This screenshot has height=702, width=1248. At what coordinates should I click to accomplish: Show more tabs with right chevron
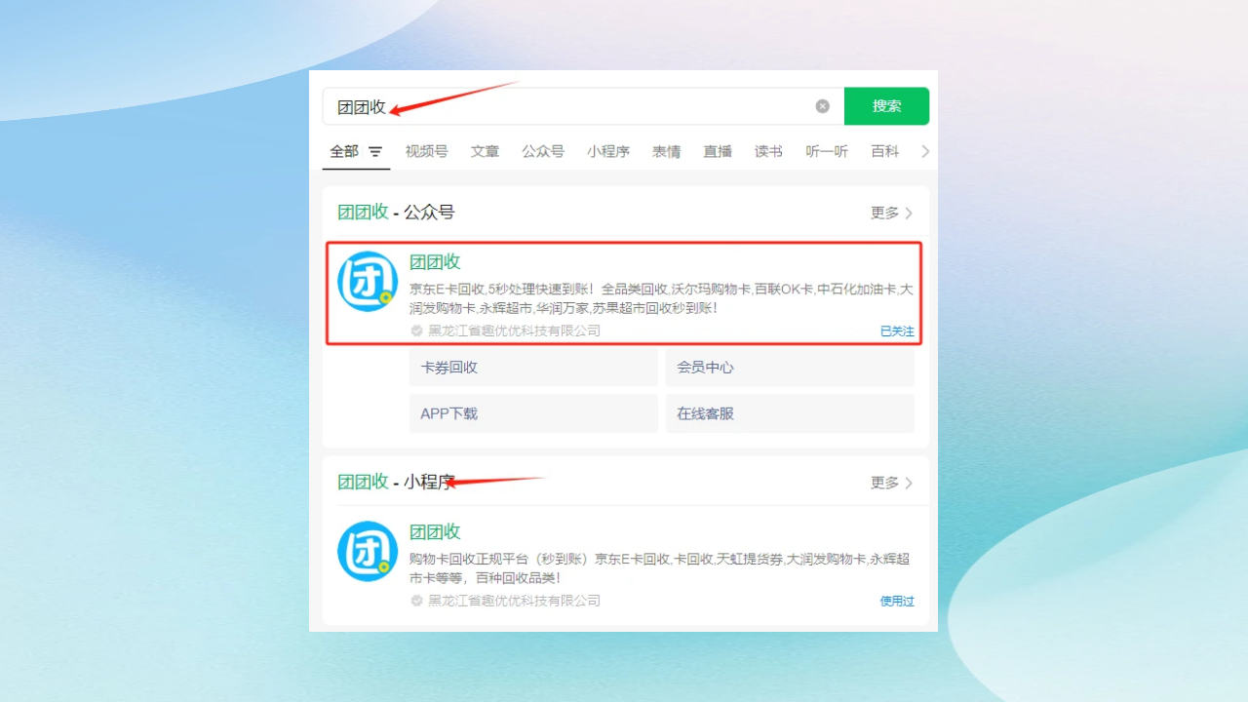925,151
